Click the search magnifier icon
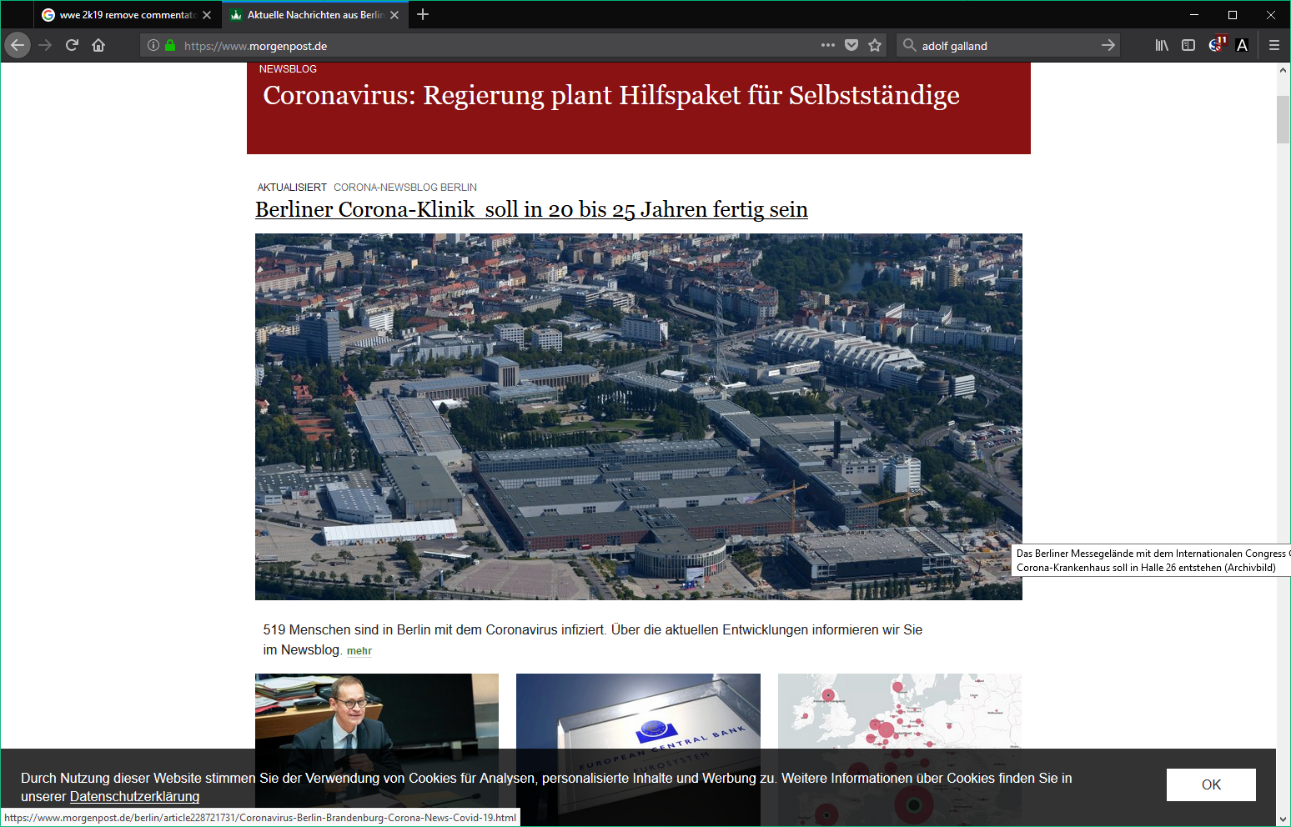This screenshot has height=827, width=1291. point(909,45)
